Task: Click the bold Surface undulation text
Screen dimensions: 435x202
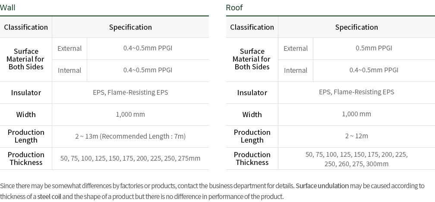Action: [322, 186]
